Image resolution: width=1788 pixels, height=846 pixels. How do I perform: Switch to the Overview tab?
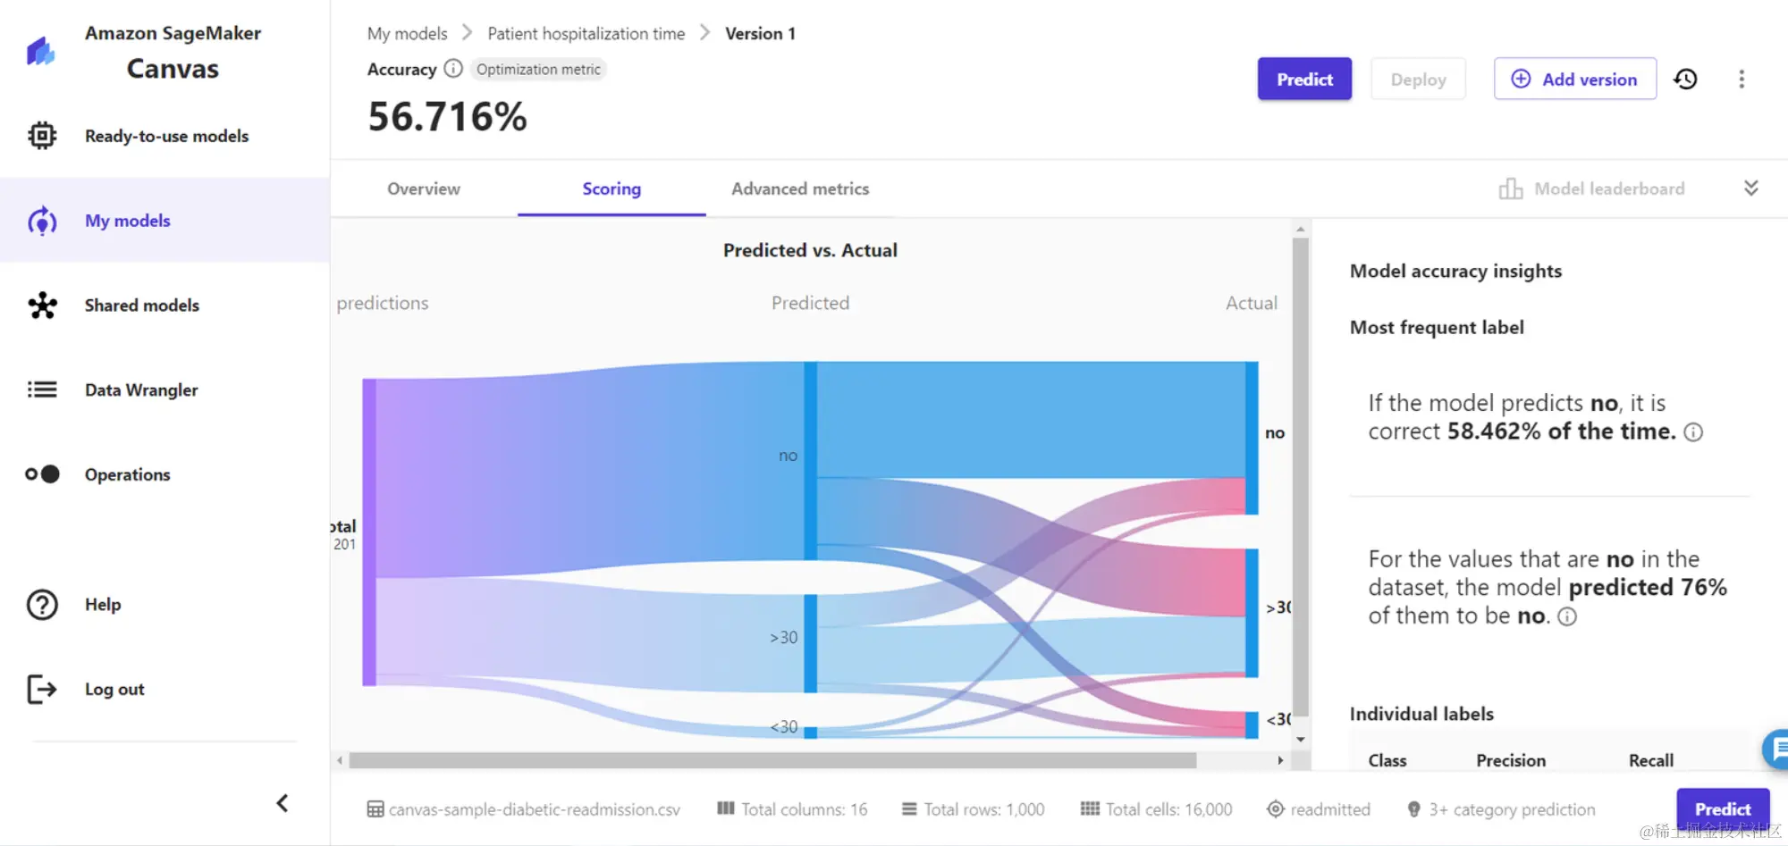(x=424, y=188)
